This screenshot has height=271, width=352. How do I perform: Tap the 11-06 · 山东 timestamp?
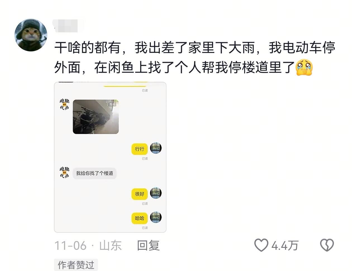(x=88, y=245)
